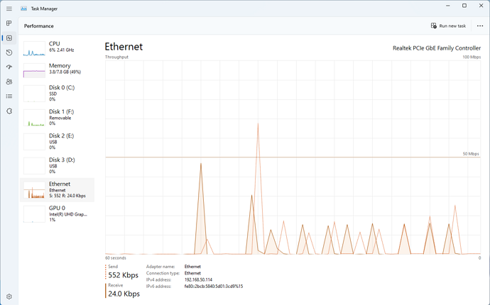Switch to the Startup apps icon
This screenshot has width=490, height=305.
[x=9, y=67]
